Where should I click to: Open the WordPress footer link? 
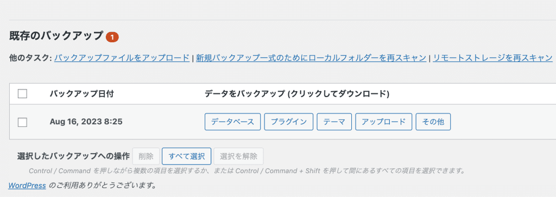(27, 185)
